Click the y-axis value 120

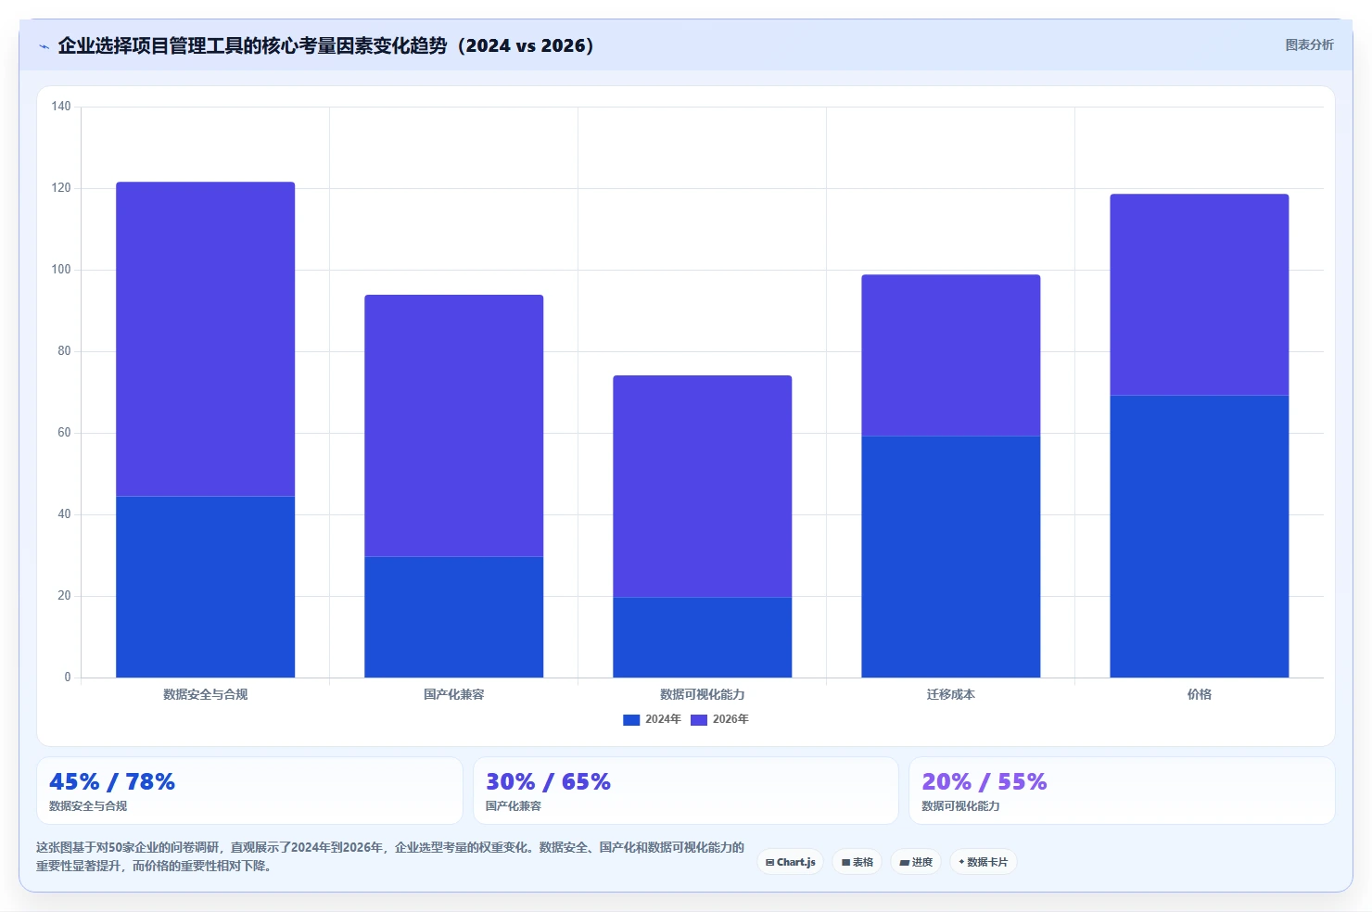[61, 188]
